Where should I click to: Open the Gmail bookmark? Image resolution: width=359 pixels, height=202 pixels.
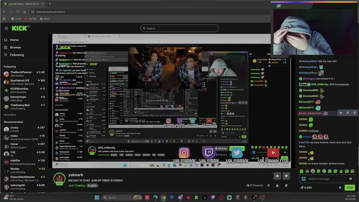(x=16, y=19)
